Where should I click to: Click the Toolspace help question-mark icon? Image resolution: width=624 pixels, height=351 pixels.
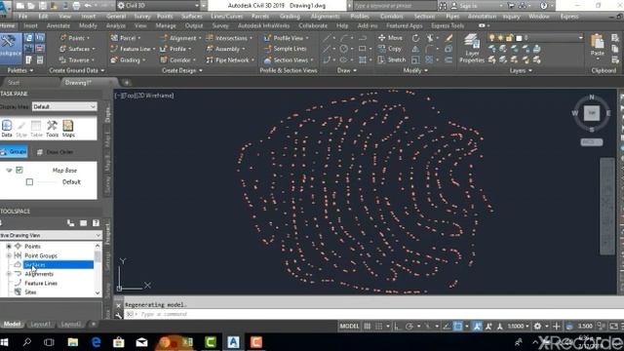[x=96, y=223]
